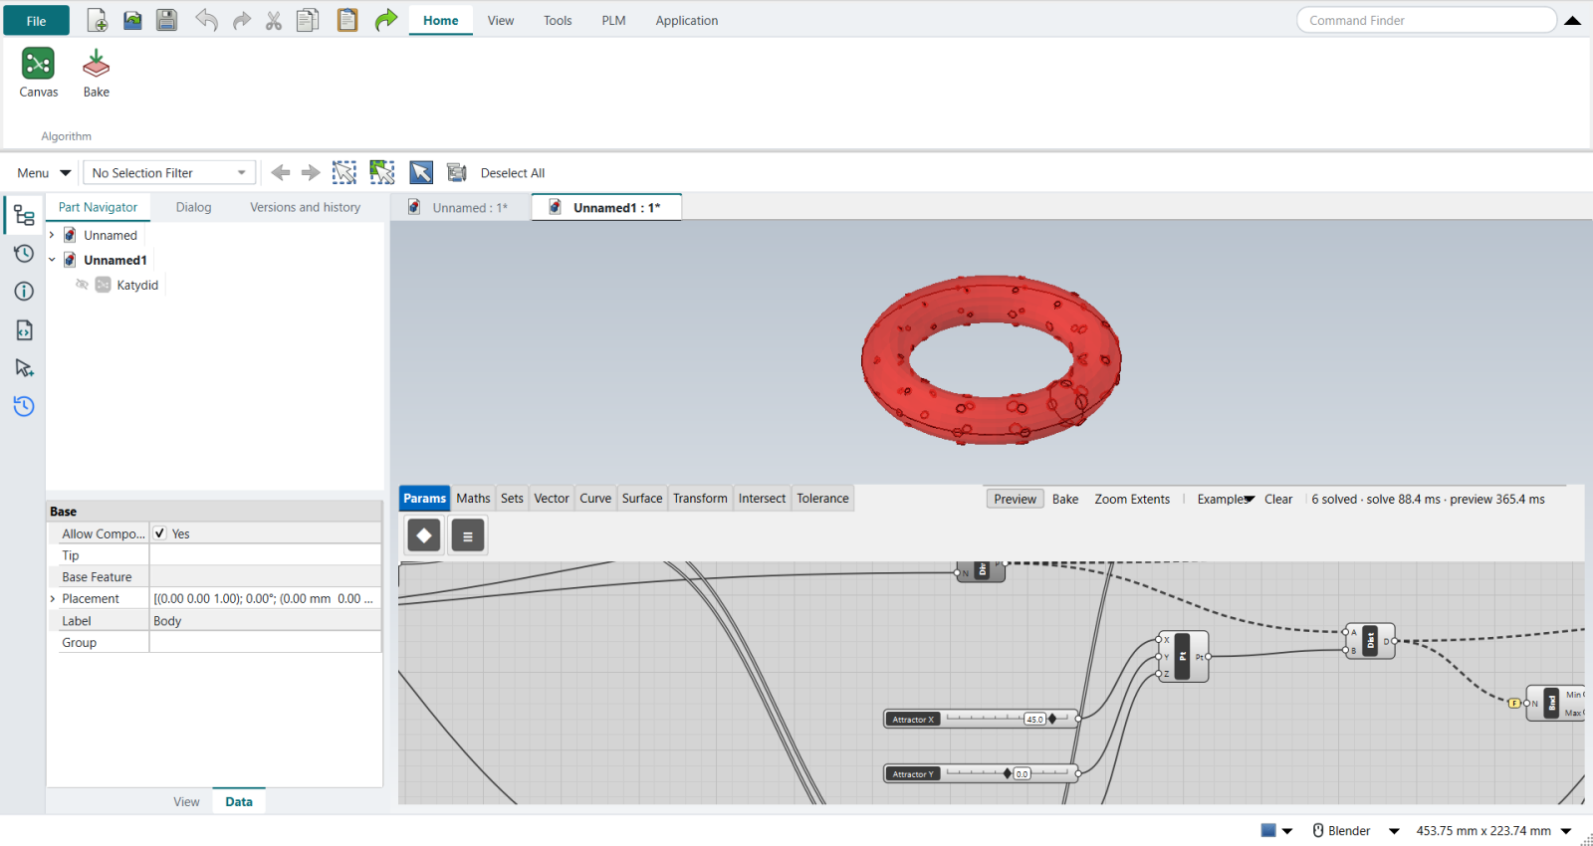Click the diamond parameter icon in Params
Screen dimensions: 1593x846
click(x=424, y=535)
